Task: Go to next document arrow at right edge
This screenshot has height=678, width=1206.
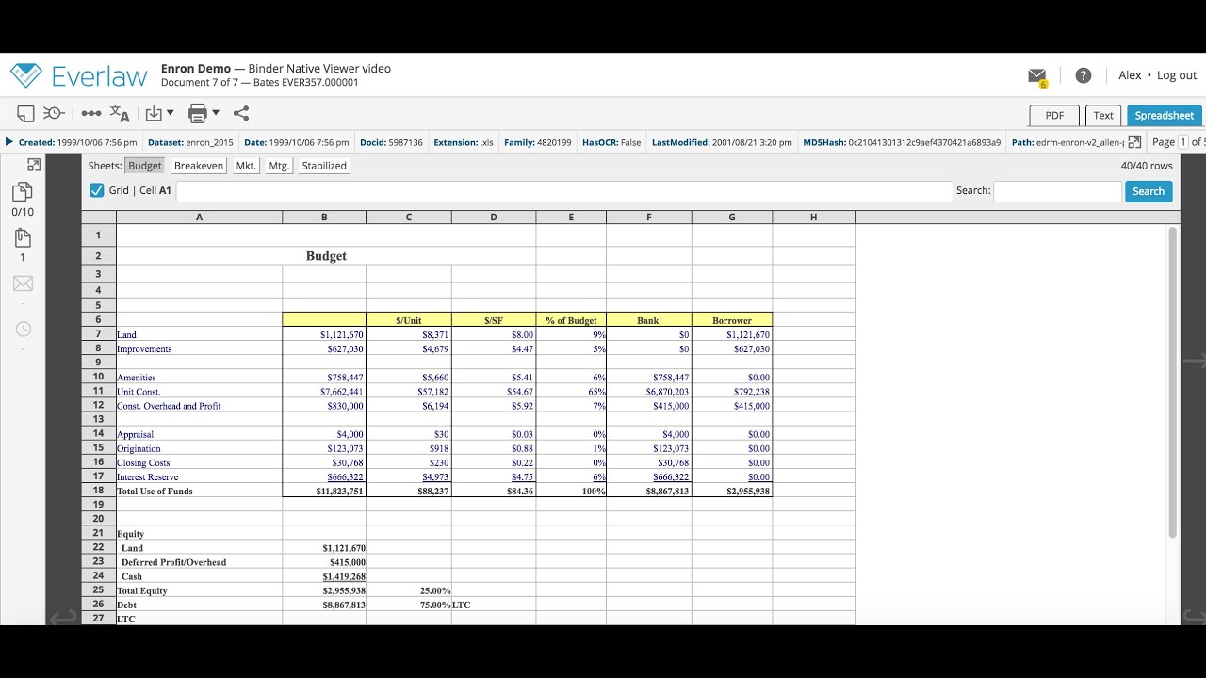Action: point(1195,360)
